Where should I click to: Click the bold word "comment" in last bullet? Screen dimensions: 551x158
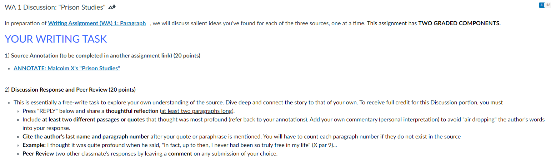click(x=178, y=154)
